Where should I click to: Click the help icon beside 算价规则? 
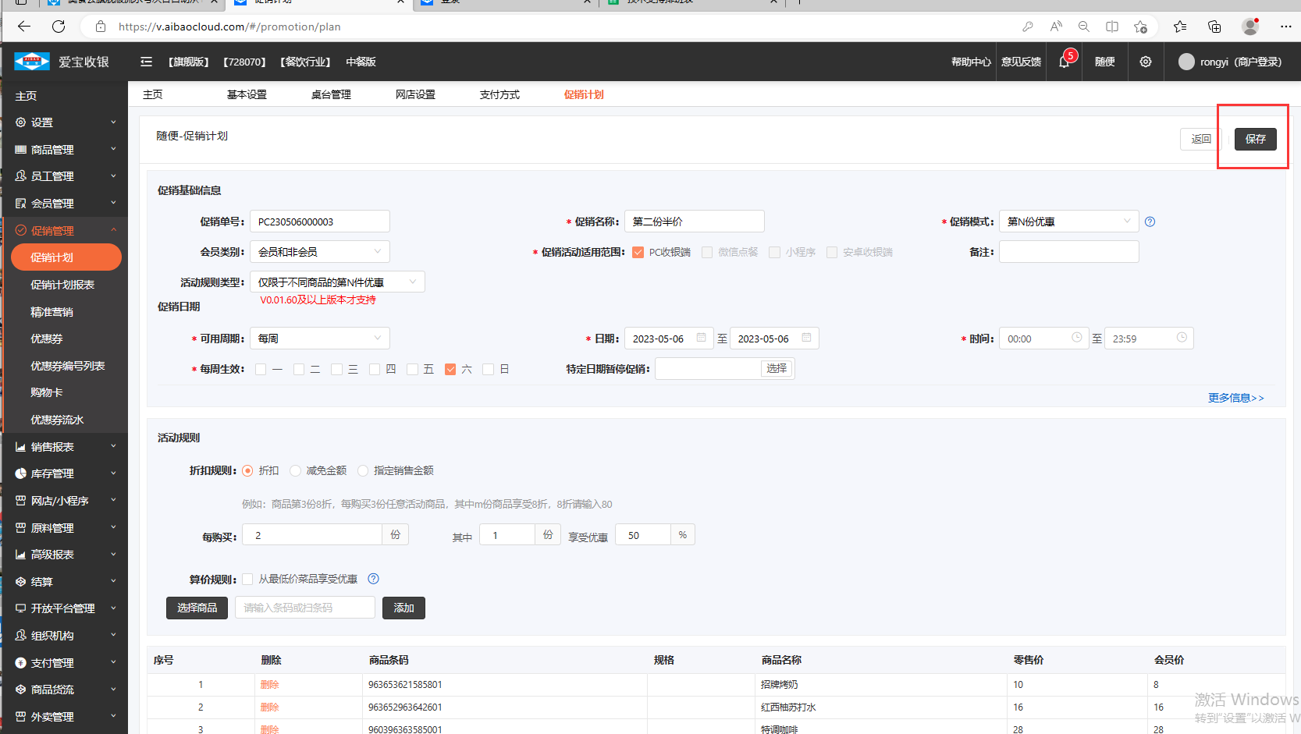click(x=373, y=579)
